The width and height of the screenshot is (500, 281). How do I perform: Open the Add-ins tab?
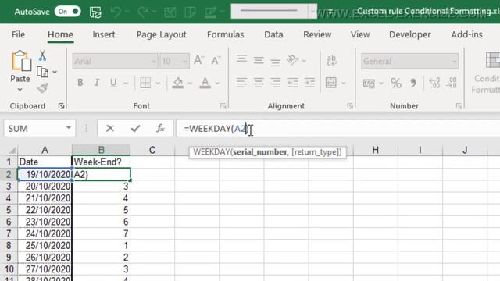(467, 34)
